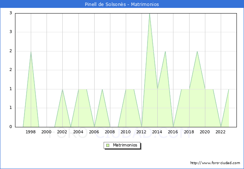Viewport: 244px width, 169px height.
Task: Click the green Matrimonios legend swatch
Action: coord(108,145)
